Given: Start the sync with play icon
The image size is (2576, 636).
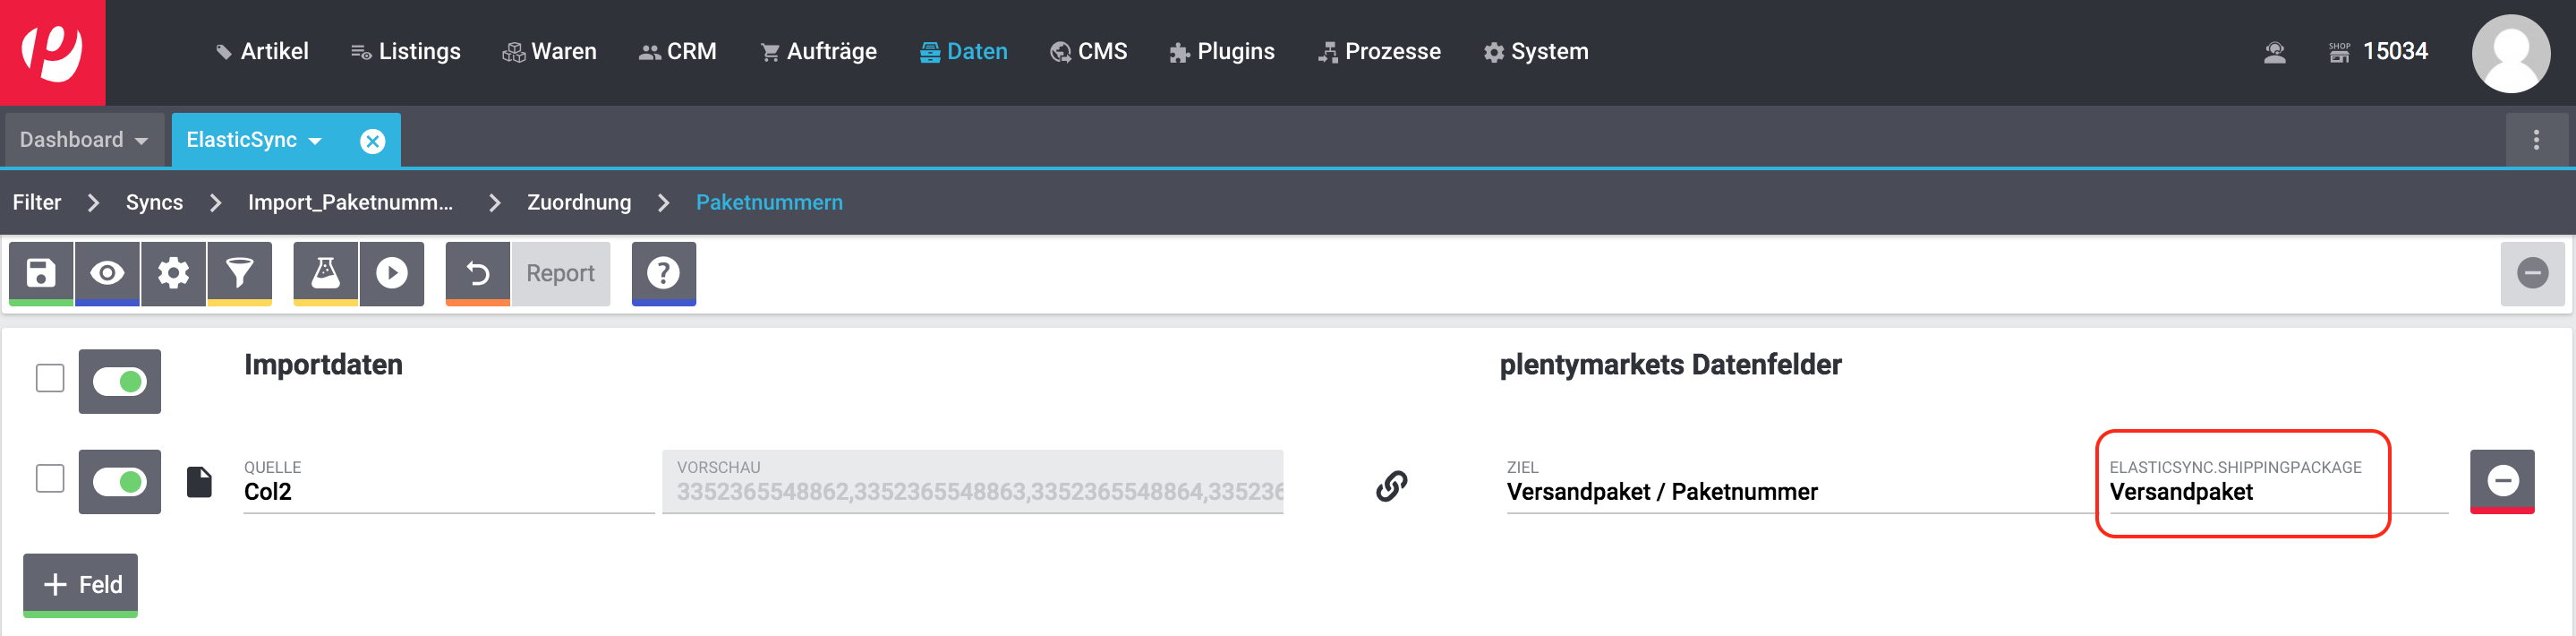Looking at the screenshot, I should 392,272.
